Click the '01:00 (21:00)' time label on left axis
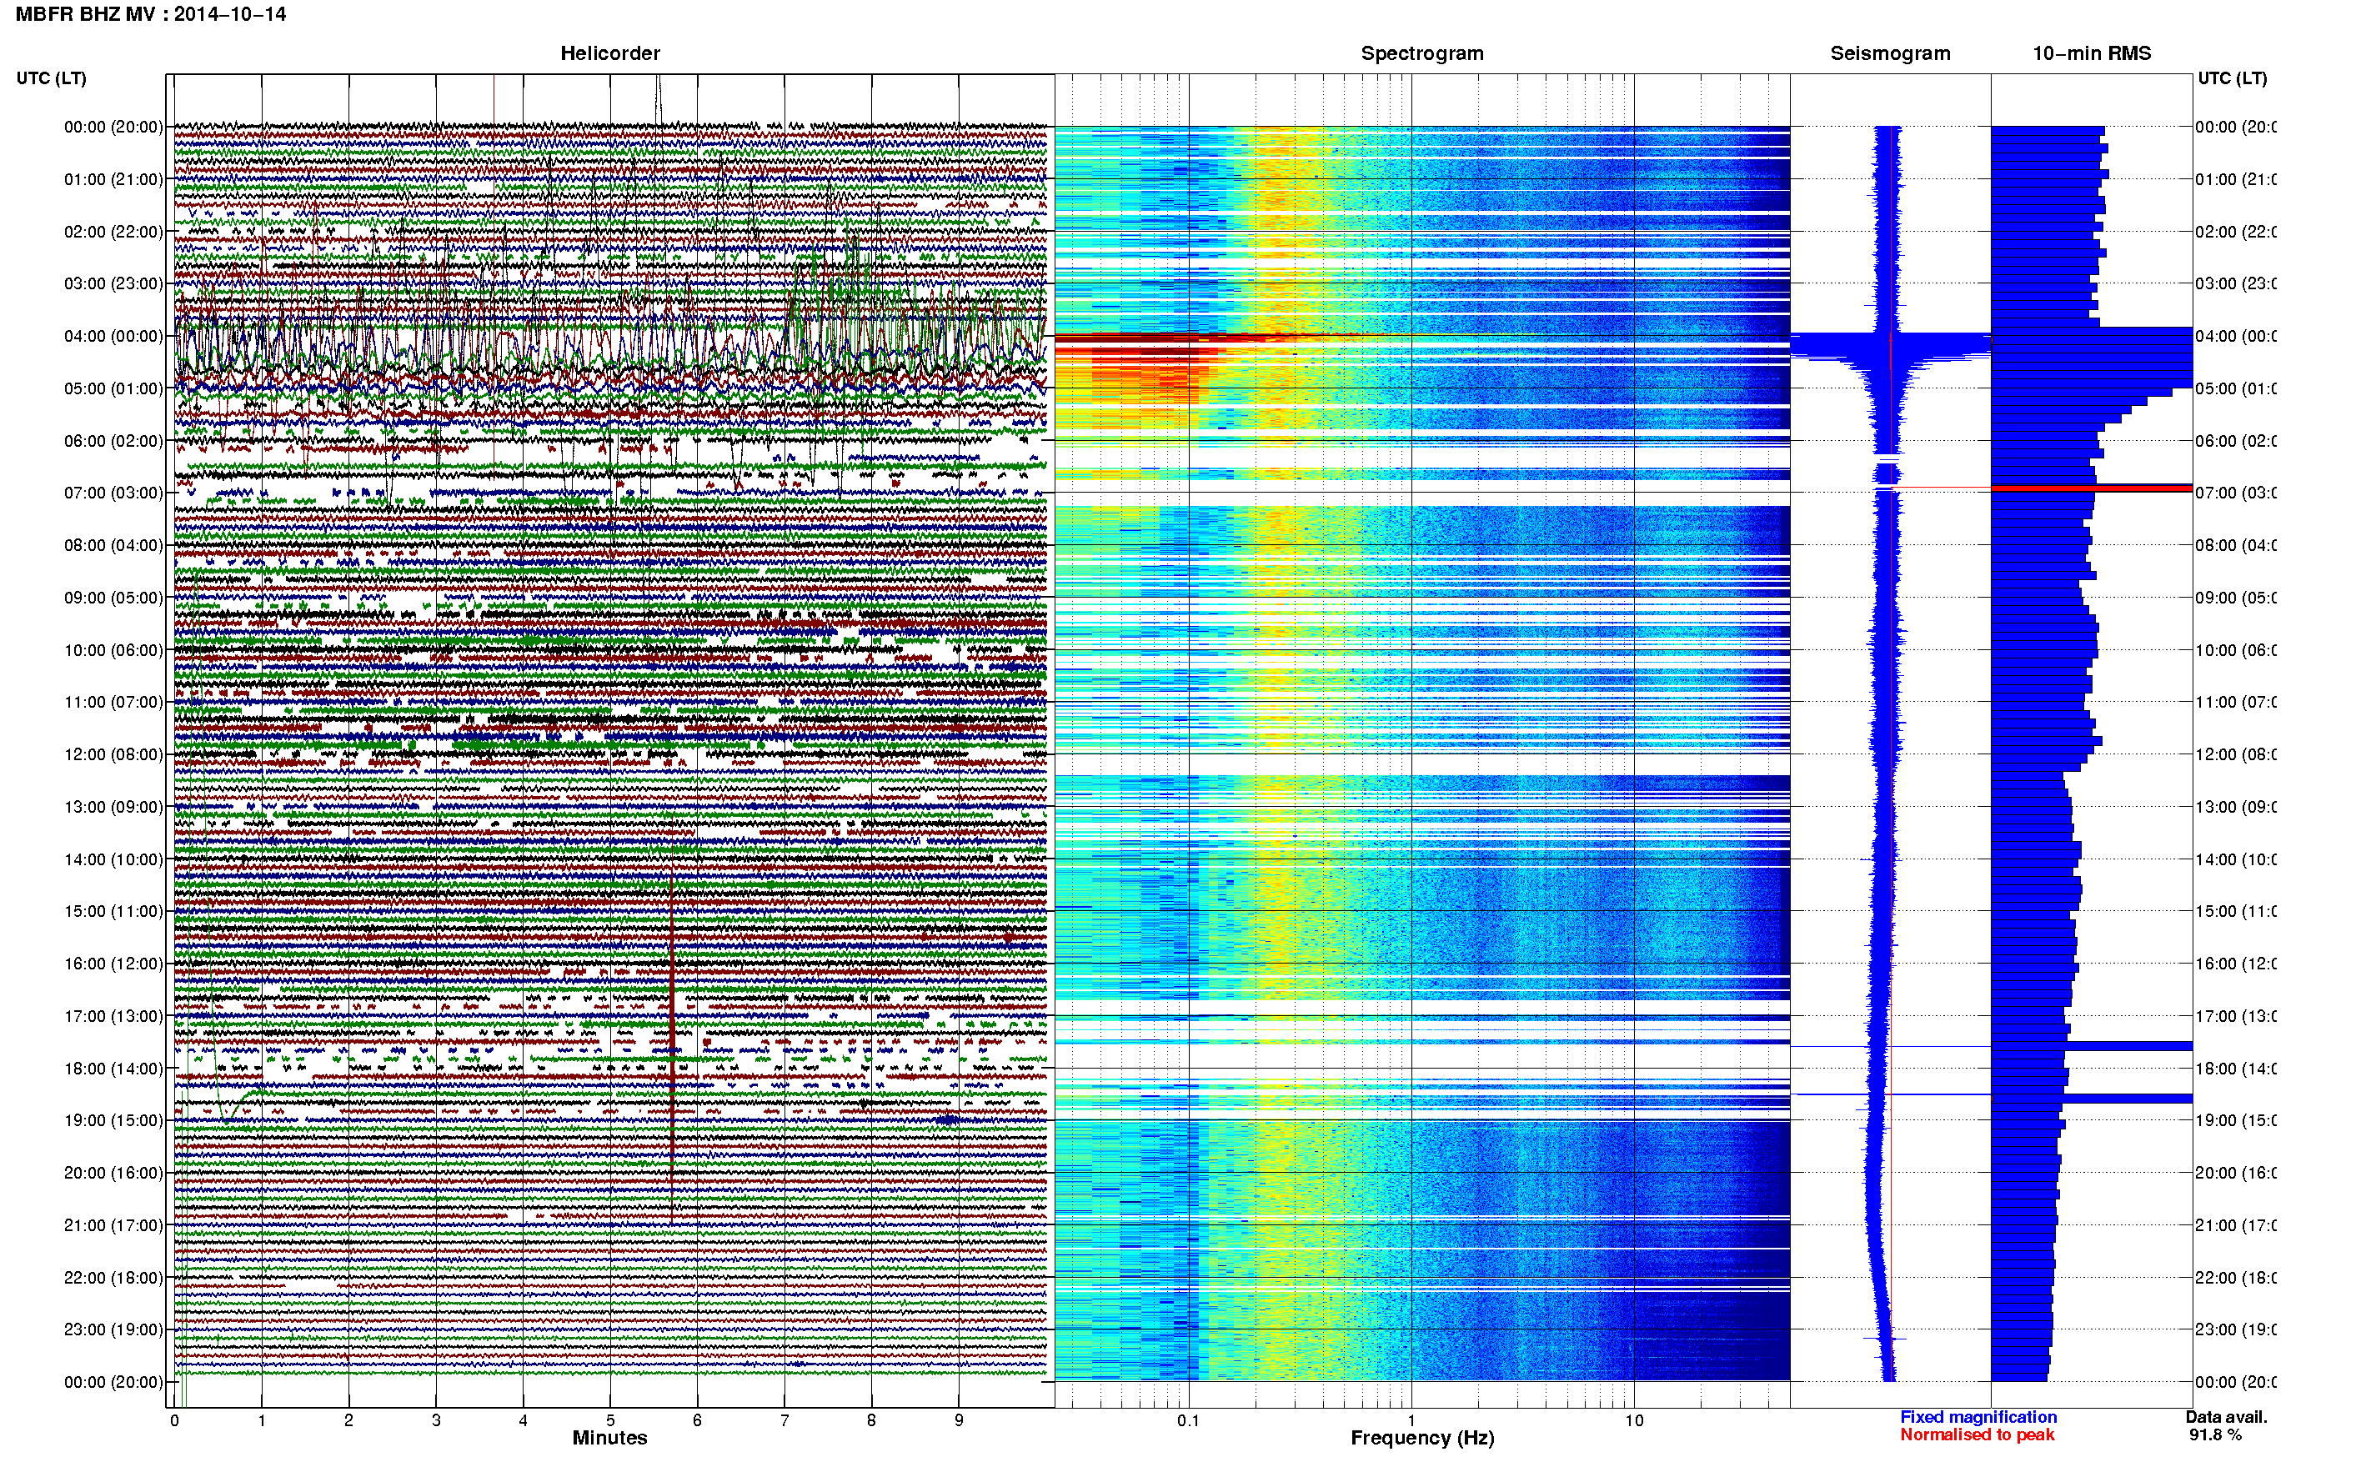The height and width of the screenshot is (1482, 2371). tap(113, 179)
